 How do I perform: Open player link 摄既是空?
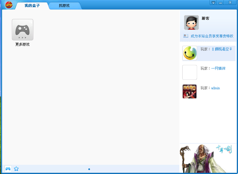point(222,49)
